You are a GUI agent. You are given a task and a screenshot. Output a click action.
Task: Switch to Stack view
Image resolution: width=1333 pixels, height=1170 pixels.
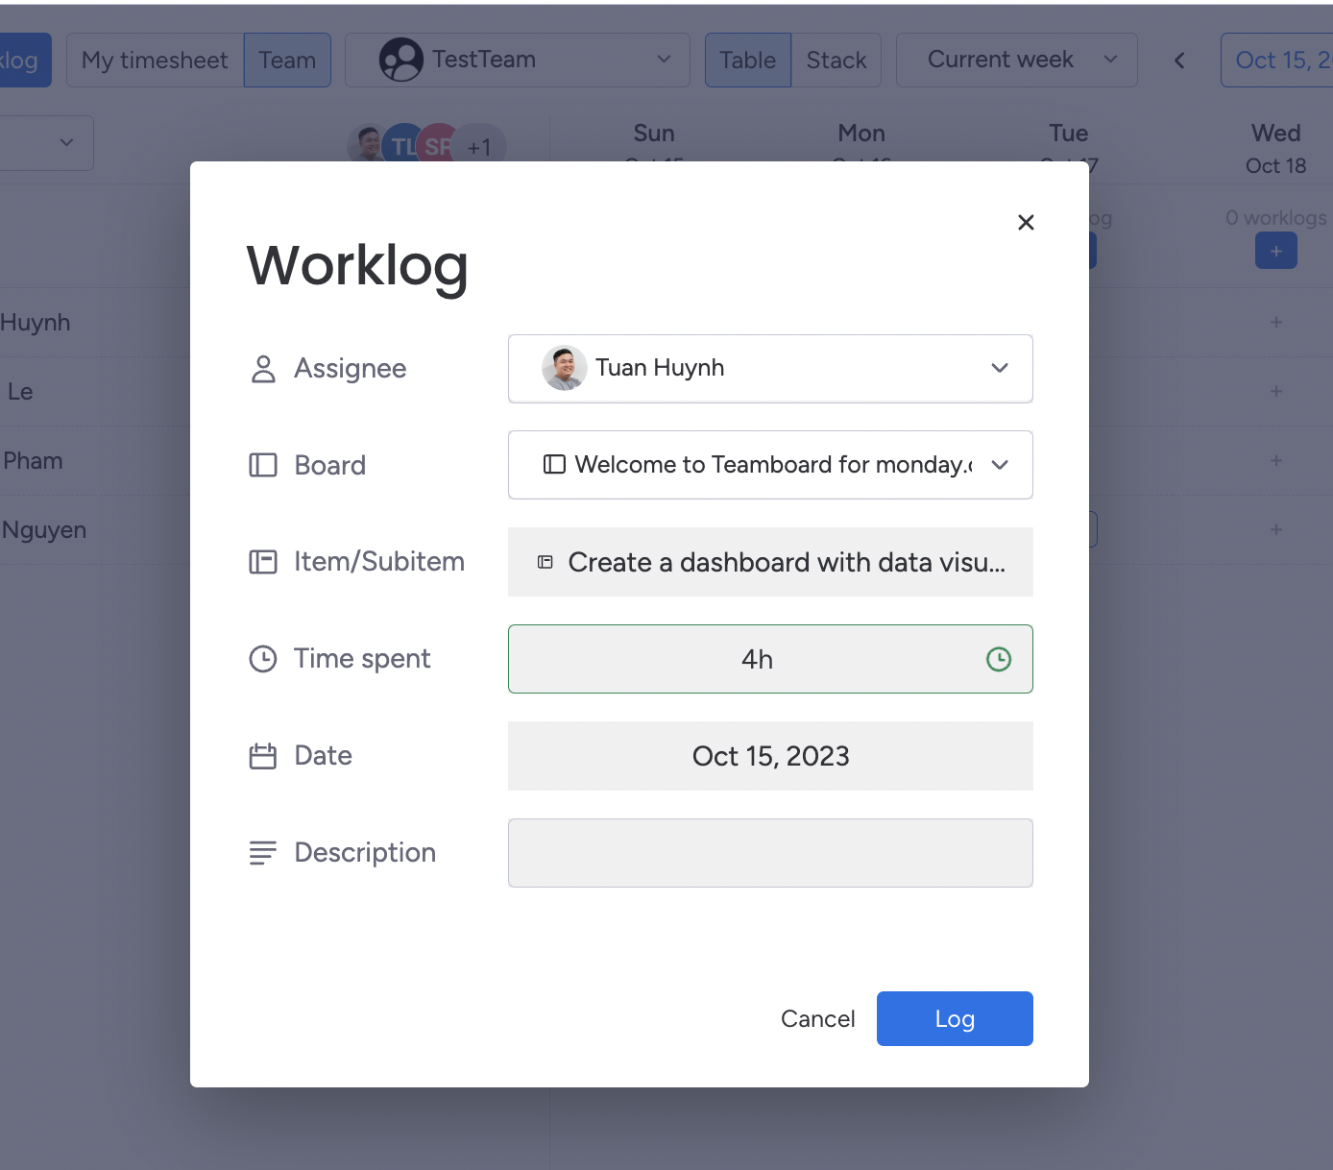tap(836, 61)
